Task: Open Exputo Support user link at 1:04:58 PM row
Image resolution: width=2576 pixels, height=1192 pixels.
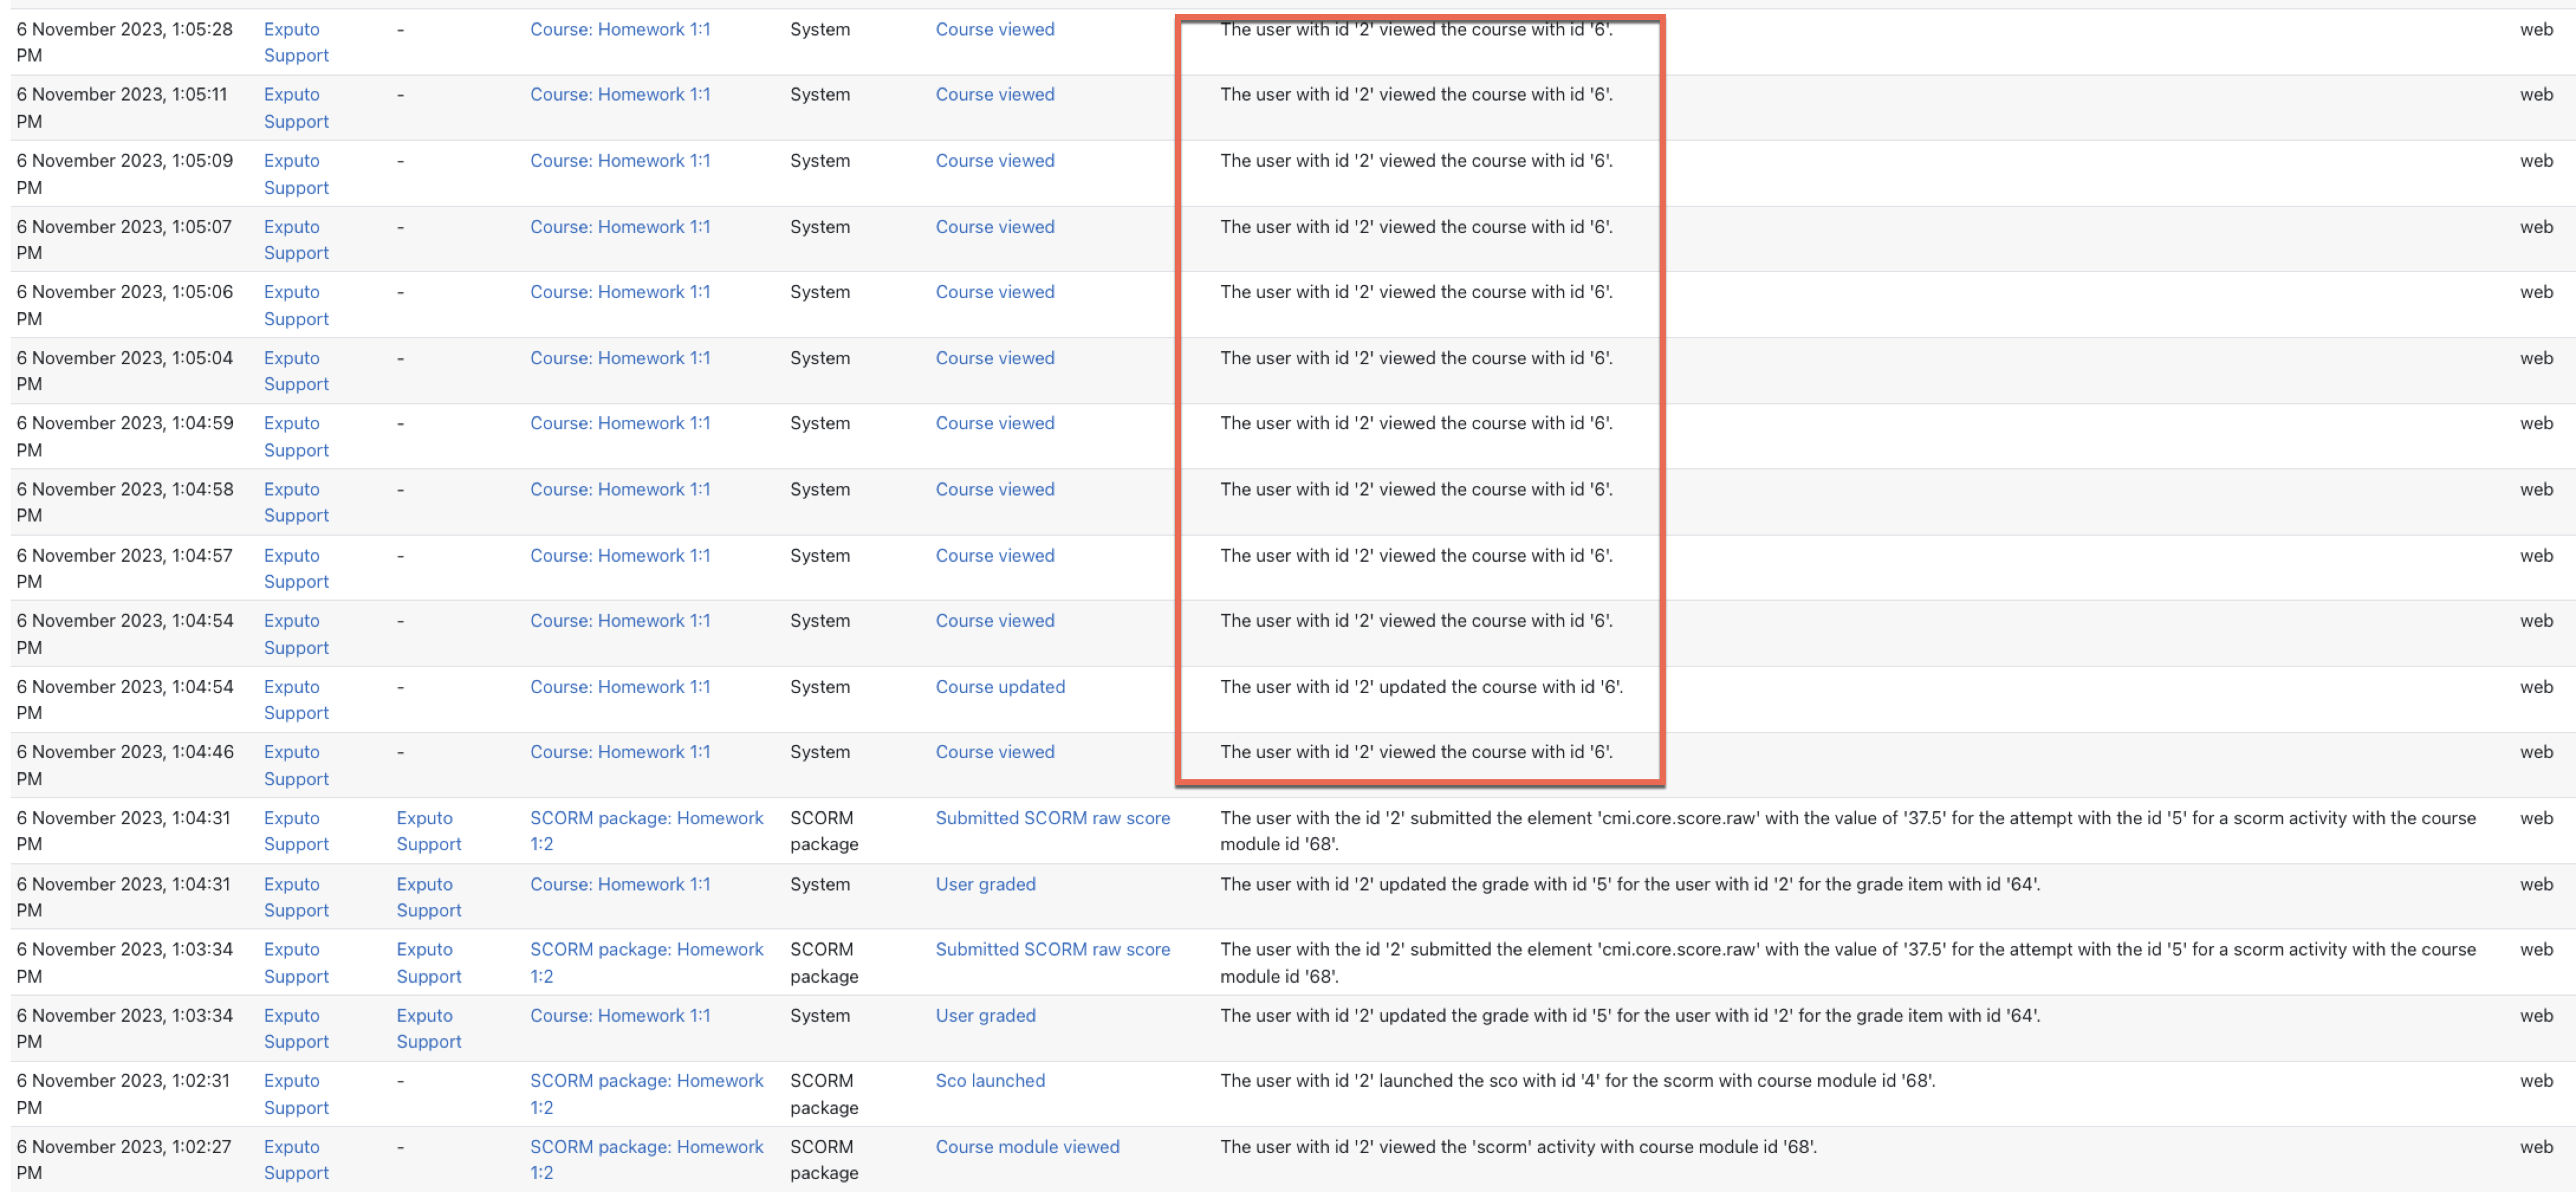Action: pos(296,502)
